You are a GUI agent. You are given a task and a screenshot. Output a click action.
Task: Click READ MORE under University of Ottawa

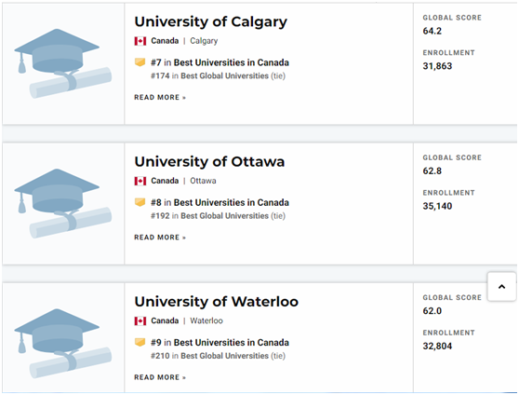(160, 238)
